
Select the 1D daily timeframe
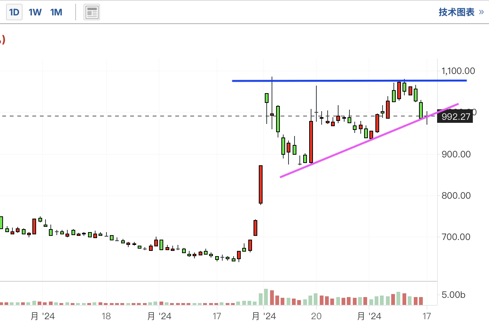[x=14, y=12]
